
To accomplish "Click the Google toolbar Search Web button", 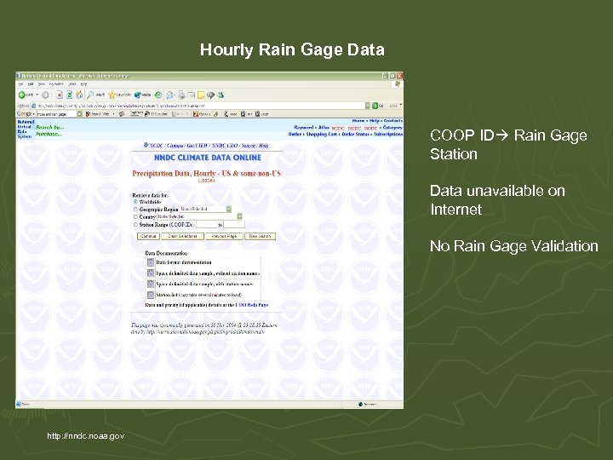I will point(98,114).
